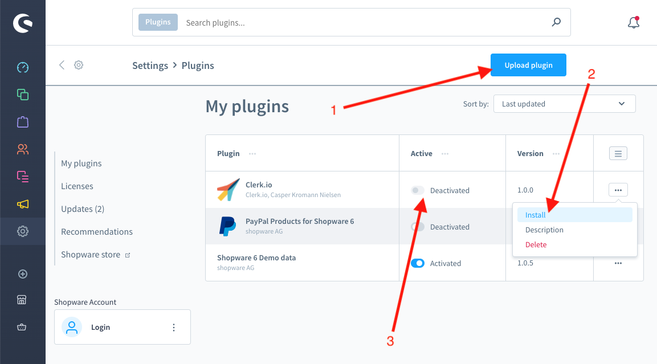
Task: Click the notification bell icon
Action: (x=633, y=23)
